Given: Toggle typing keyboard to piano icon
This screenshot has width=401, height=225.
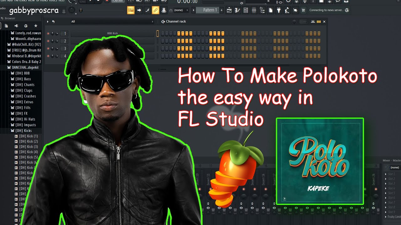Looking at the screenshot, I should (131, 10).
